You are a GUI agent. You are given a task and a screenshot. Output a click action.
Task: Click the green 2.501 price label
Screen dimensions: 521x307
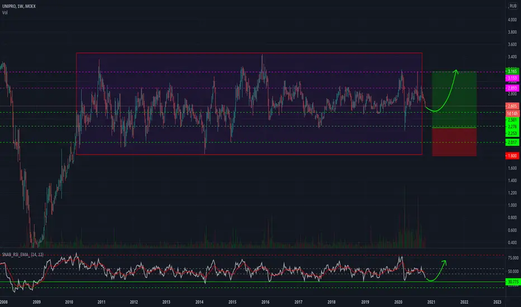point(512,120)
